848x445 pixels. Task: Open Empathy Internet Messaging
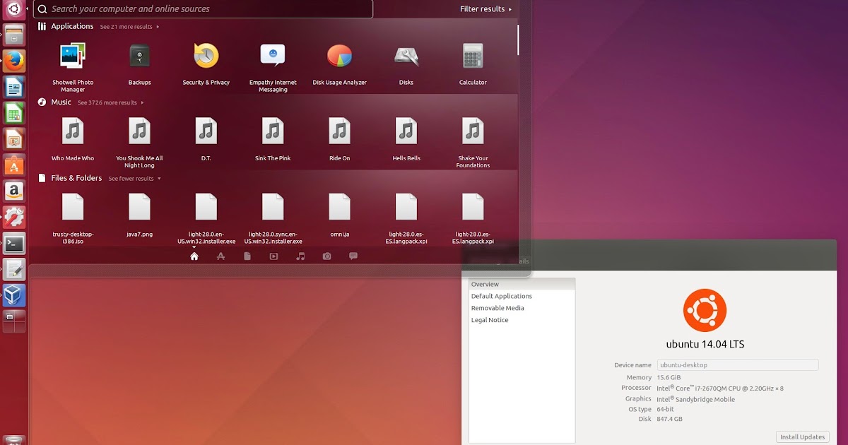272,57
